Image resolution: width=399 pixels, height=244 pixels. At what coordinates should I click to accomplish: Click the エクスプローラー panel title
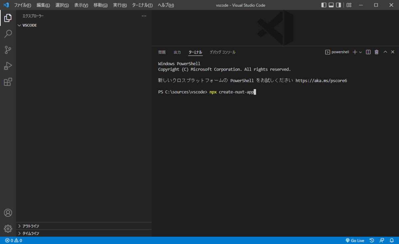[x=33, y=16]
